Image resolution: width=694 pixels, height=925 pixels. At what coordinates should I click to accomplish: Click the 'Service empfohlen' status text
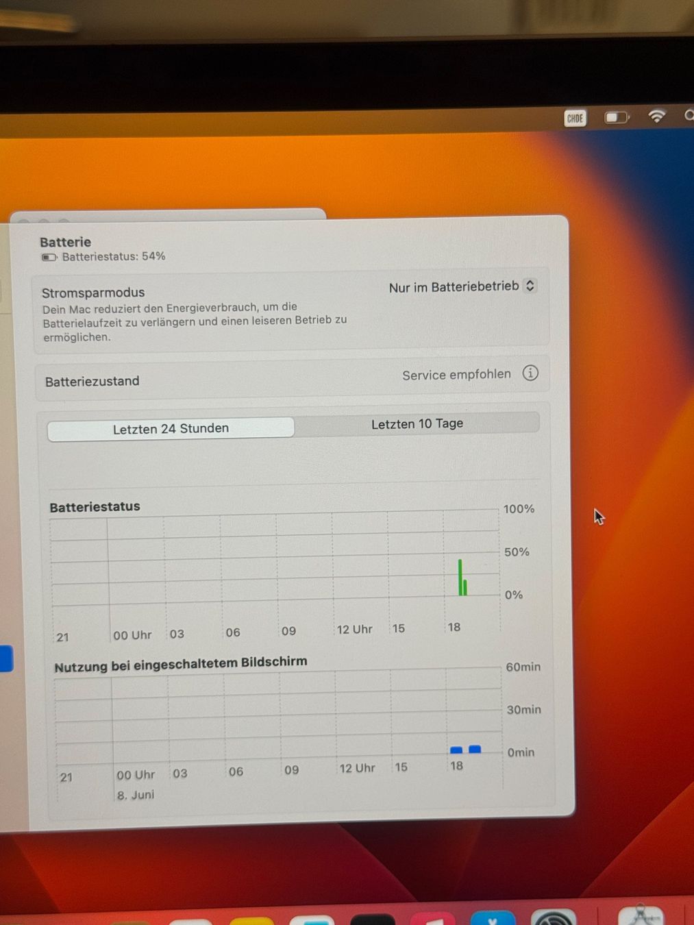[x=456, y=375]
